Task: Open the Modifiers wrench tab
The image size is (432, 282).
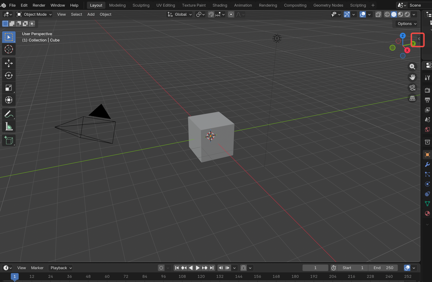Action: [x=427, y=165]
